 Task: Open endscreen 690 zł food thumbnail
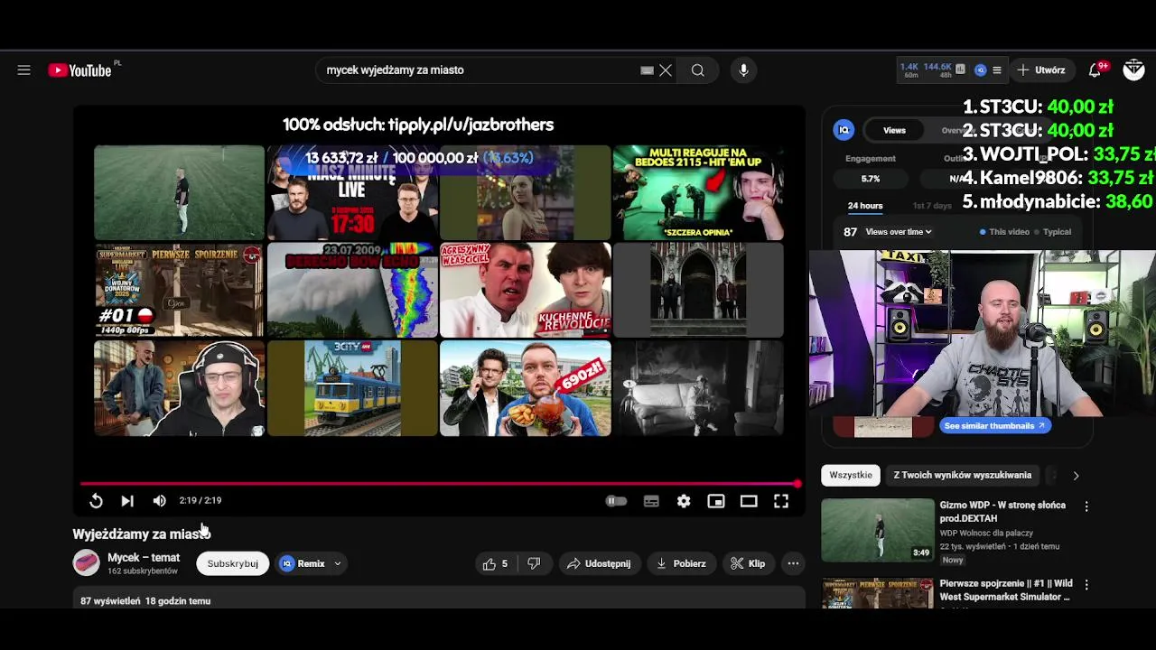pos(526,388)
